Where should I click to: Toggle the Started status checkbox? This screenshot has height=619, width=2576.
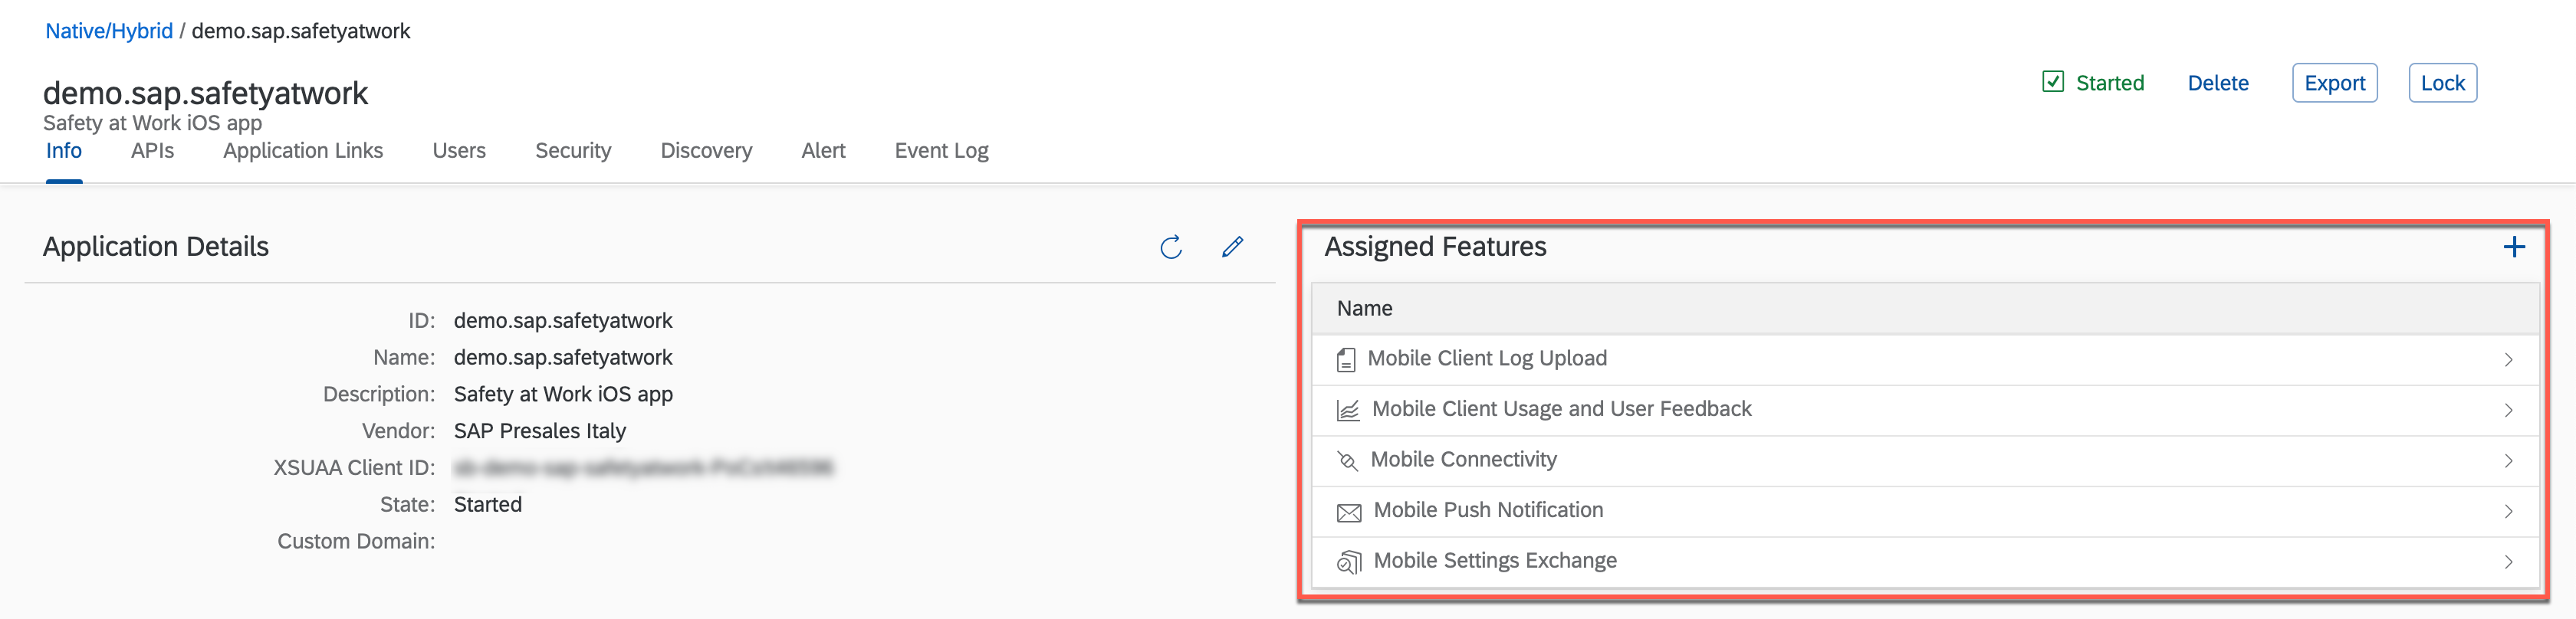coord(2053,82)
